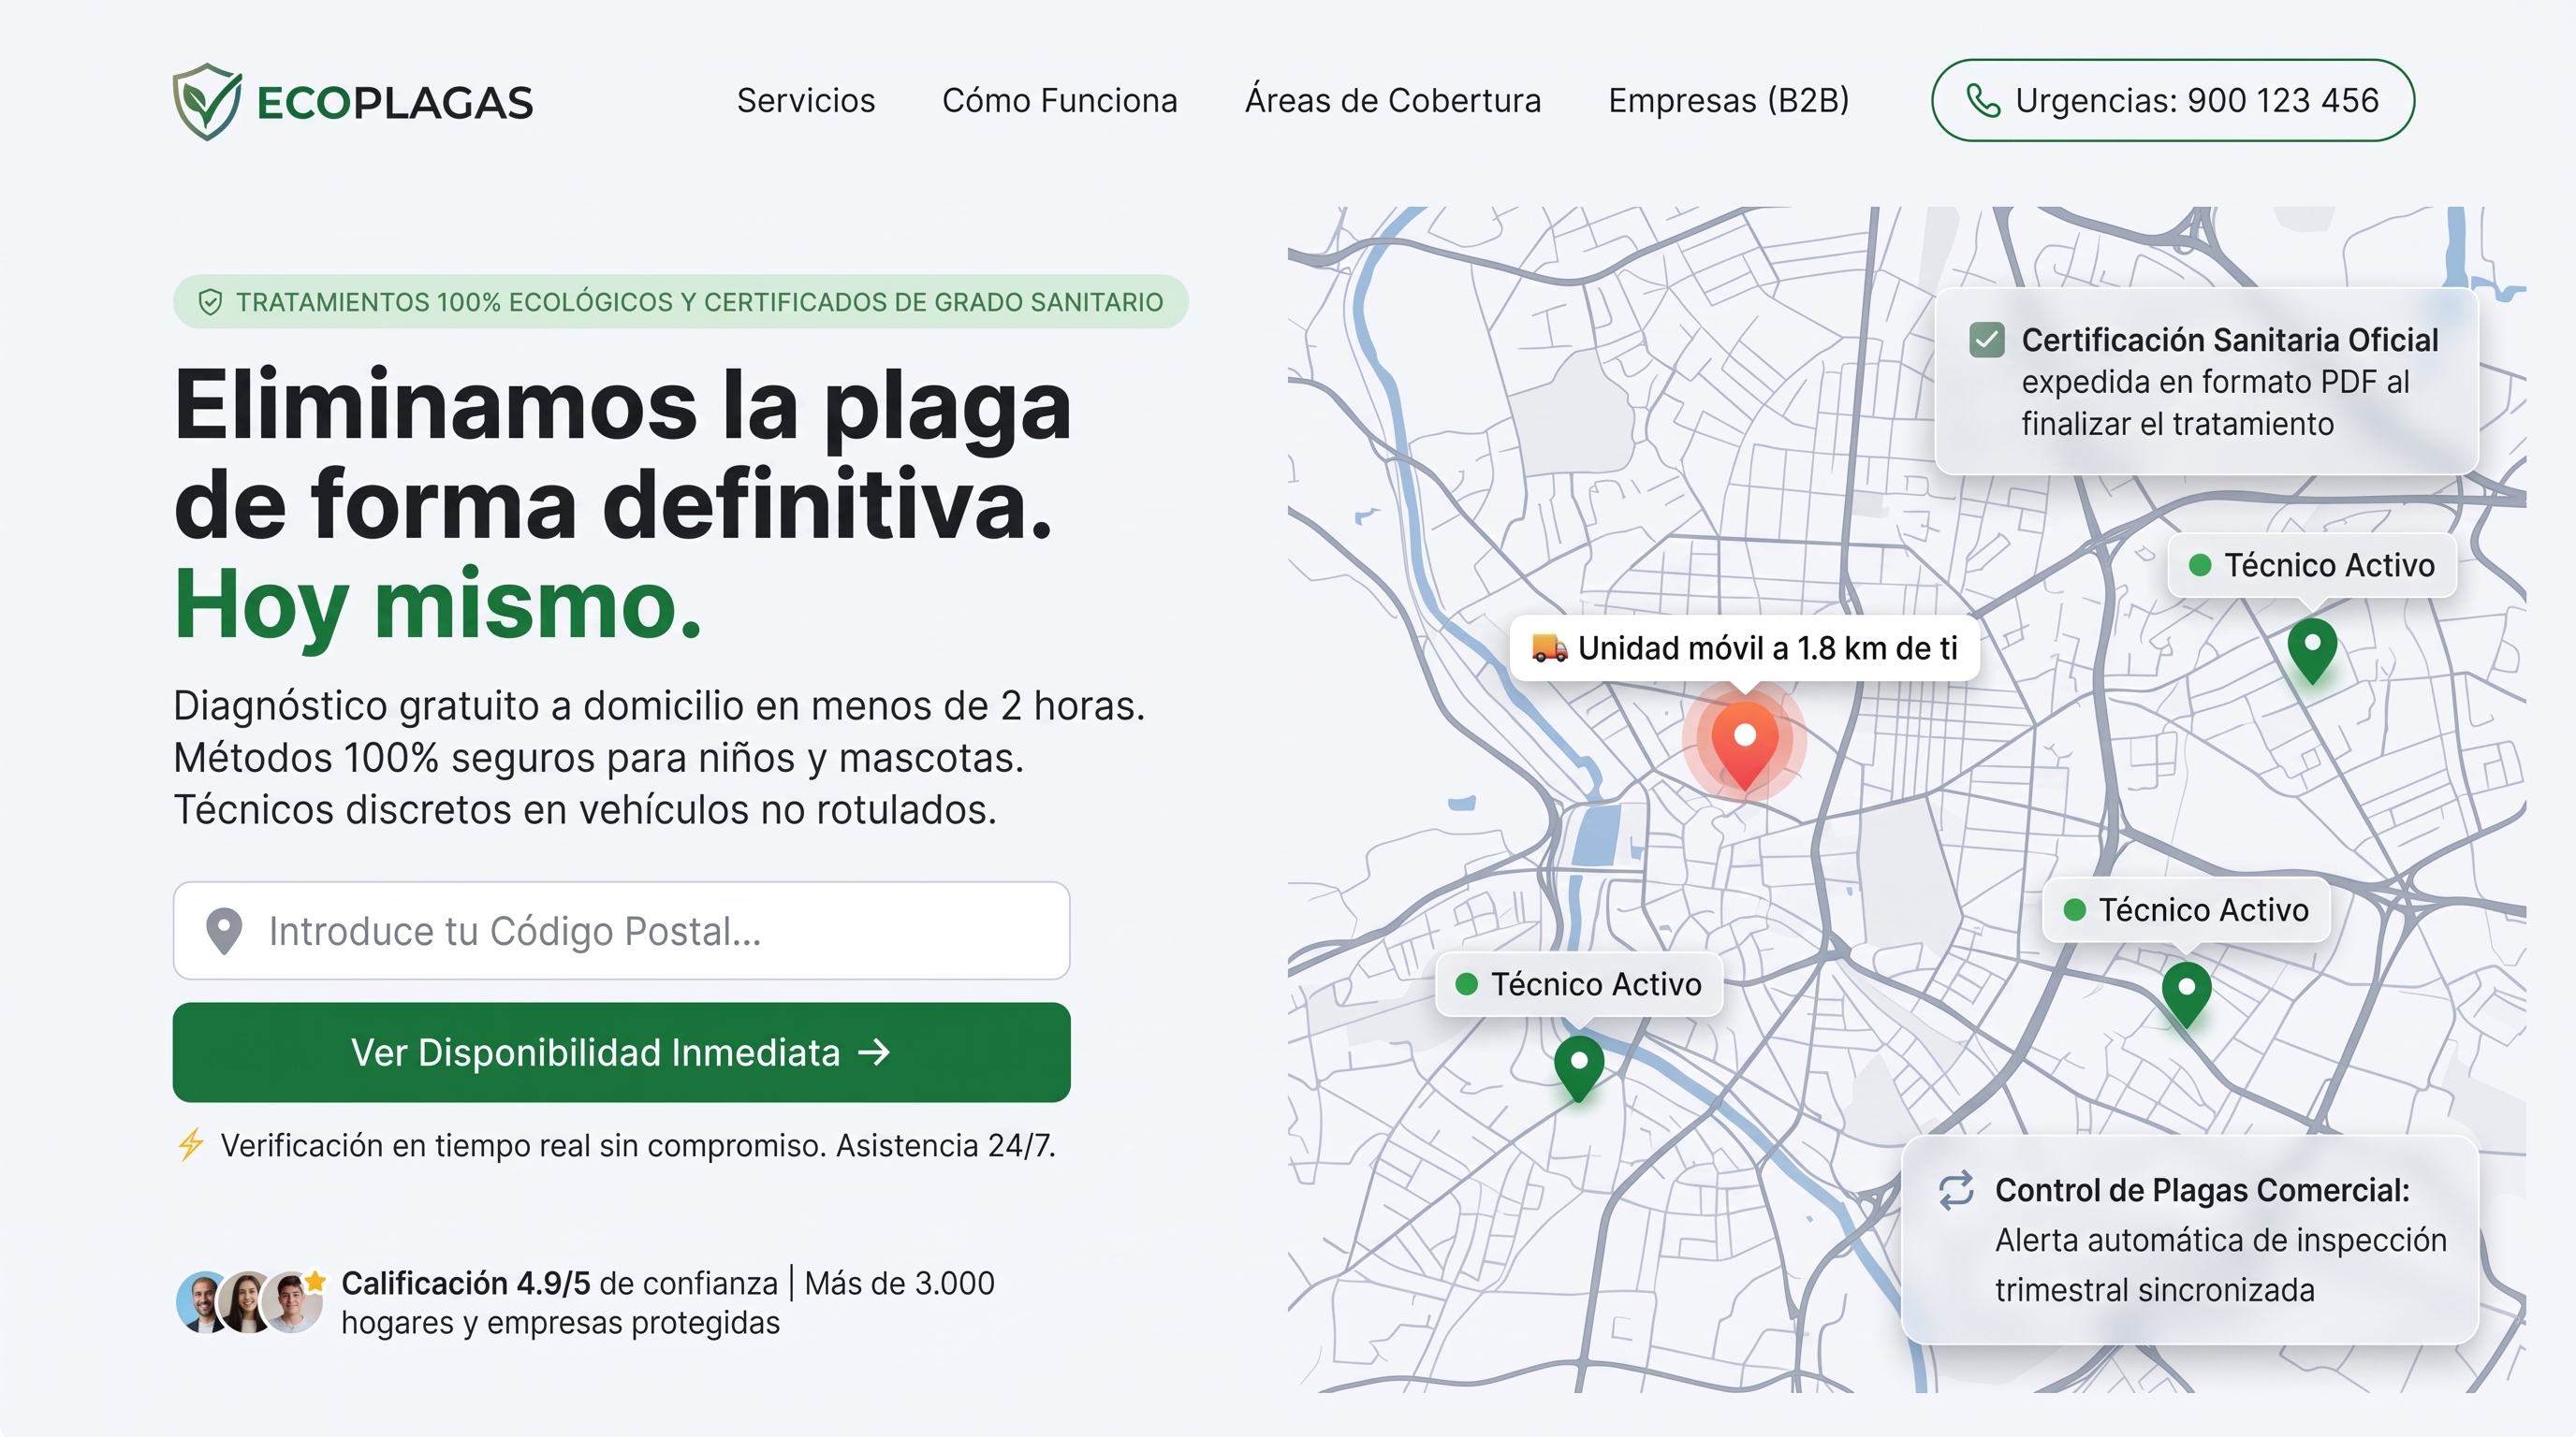The height and width of the screenshot is (1437, 2576).
Task: Click the phone icon in Urgencias button
Action: coord(1984,101)
